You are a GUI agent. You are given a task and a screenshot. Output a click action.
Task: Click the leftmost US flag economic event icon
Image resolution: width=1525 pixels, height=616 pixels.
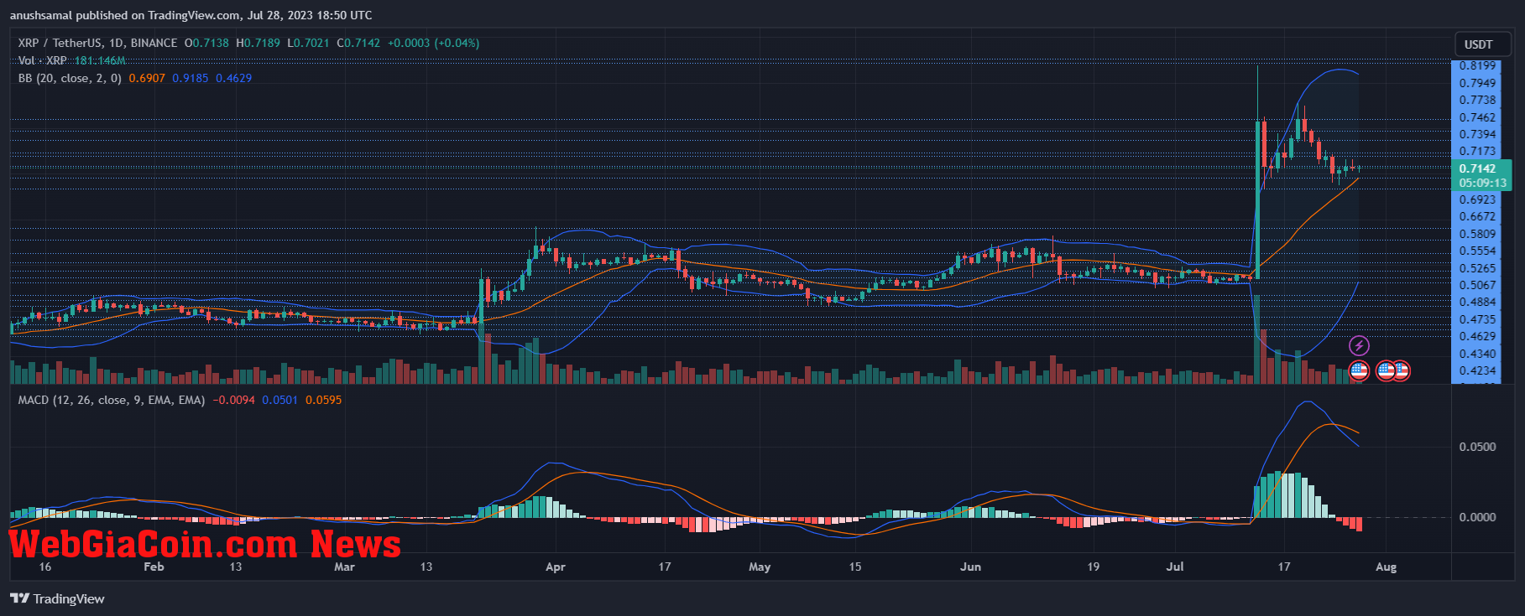pos(1359,370)
